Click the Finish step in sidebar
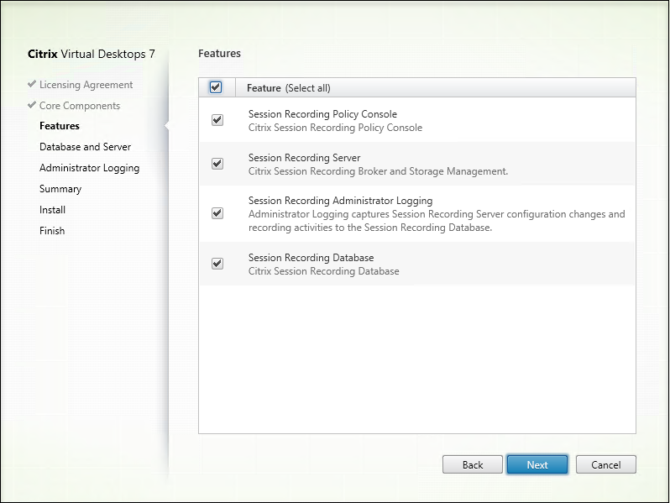The width and height of the screenshot is (670, 503). click(52, 231)
